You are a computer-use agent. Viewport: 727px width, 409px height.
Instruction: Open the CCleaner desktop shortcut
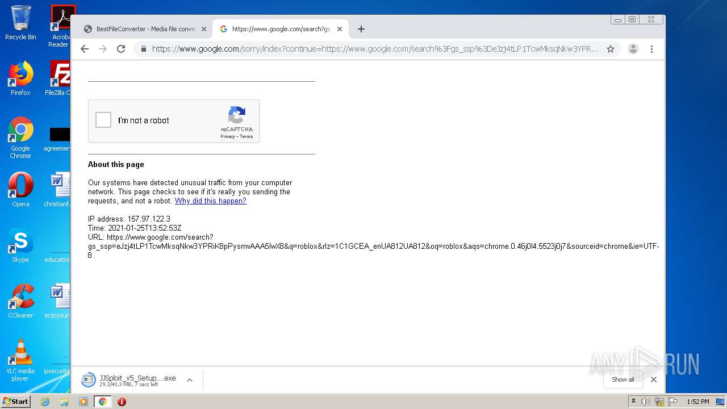click(20, 301)
